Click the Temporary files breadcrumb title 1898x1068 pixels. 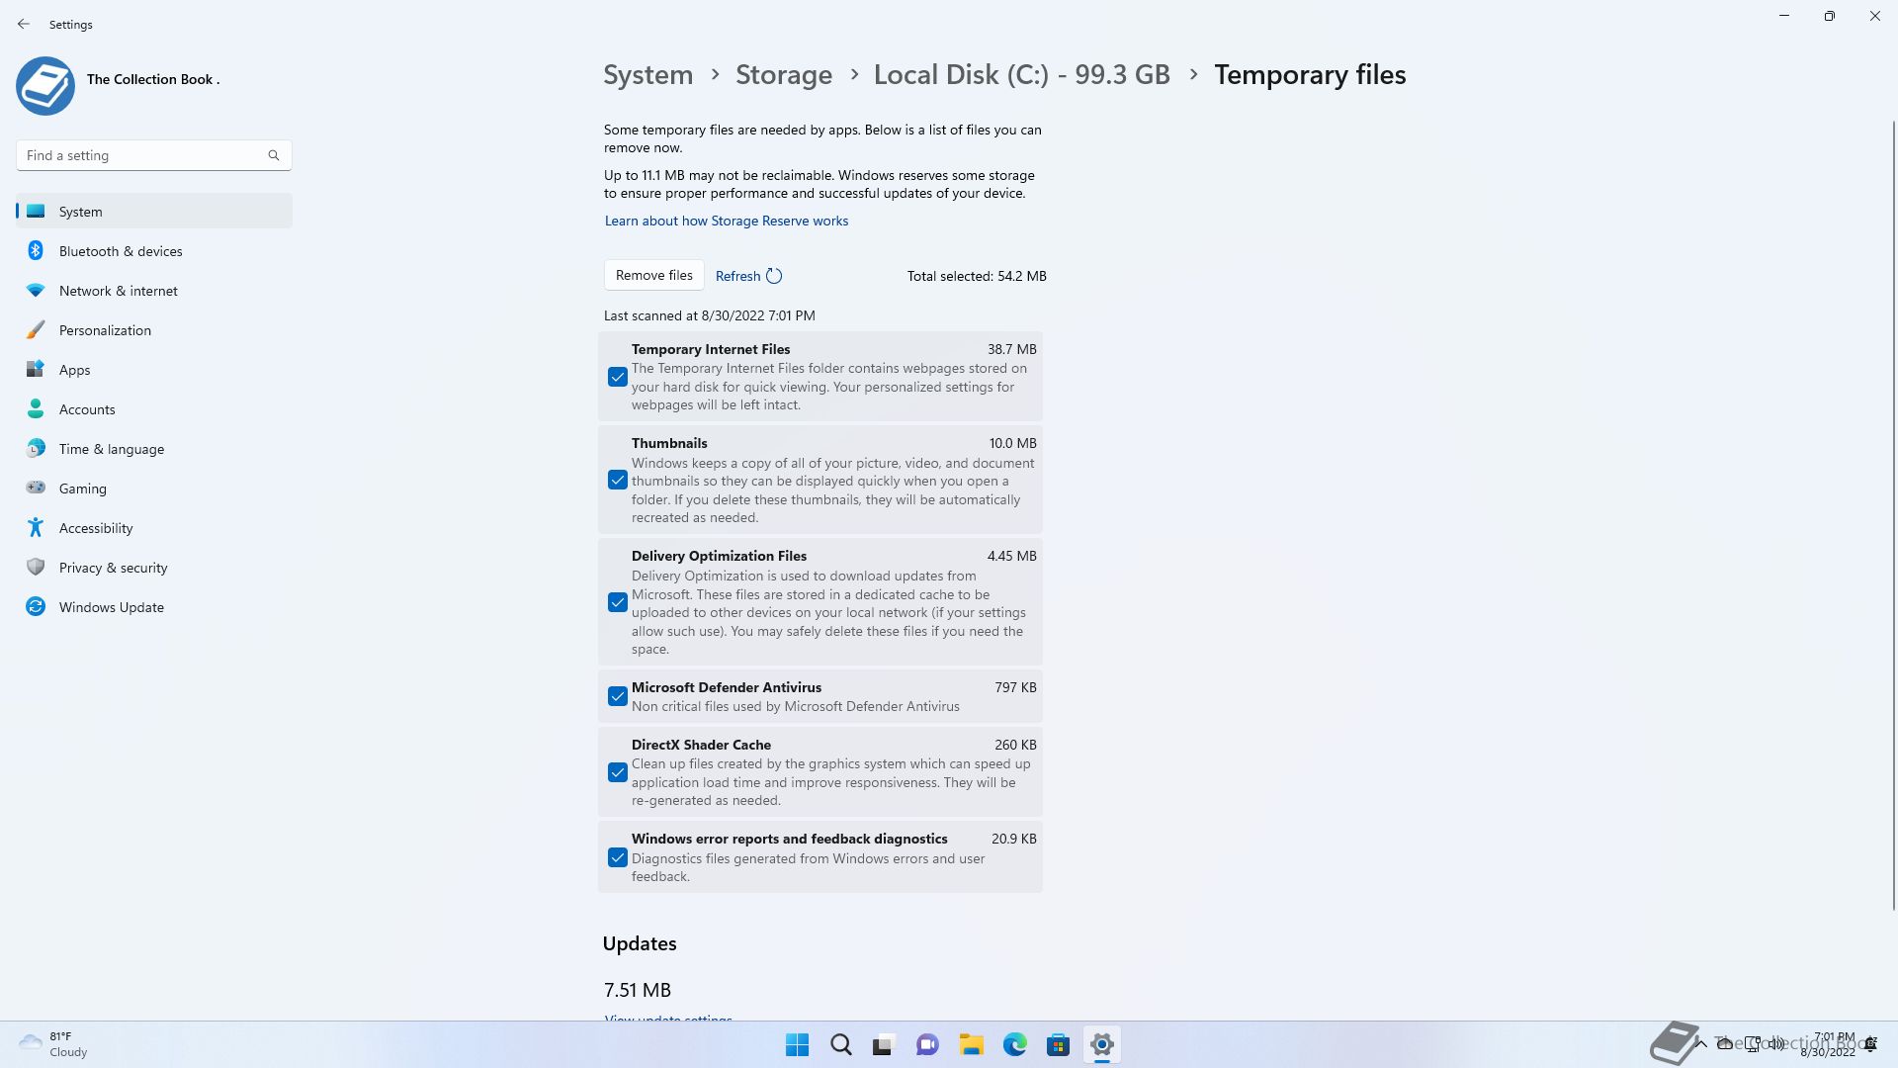(x=1310, y=75)
